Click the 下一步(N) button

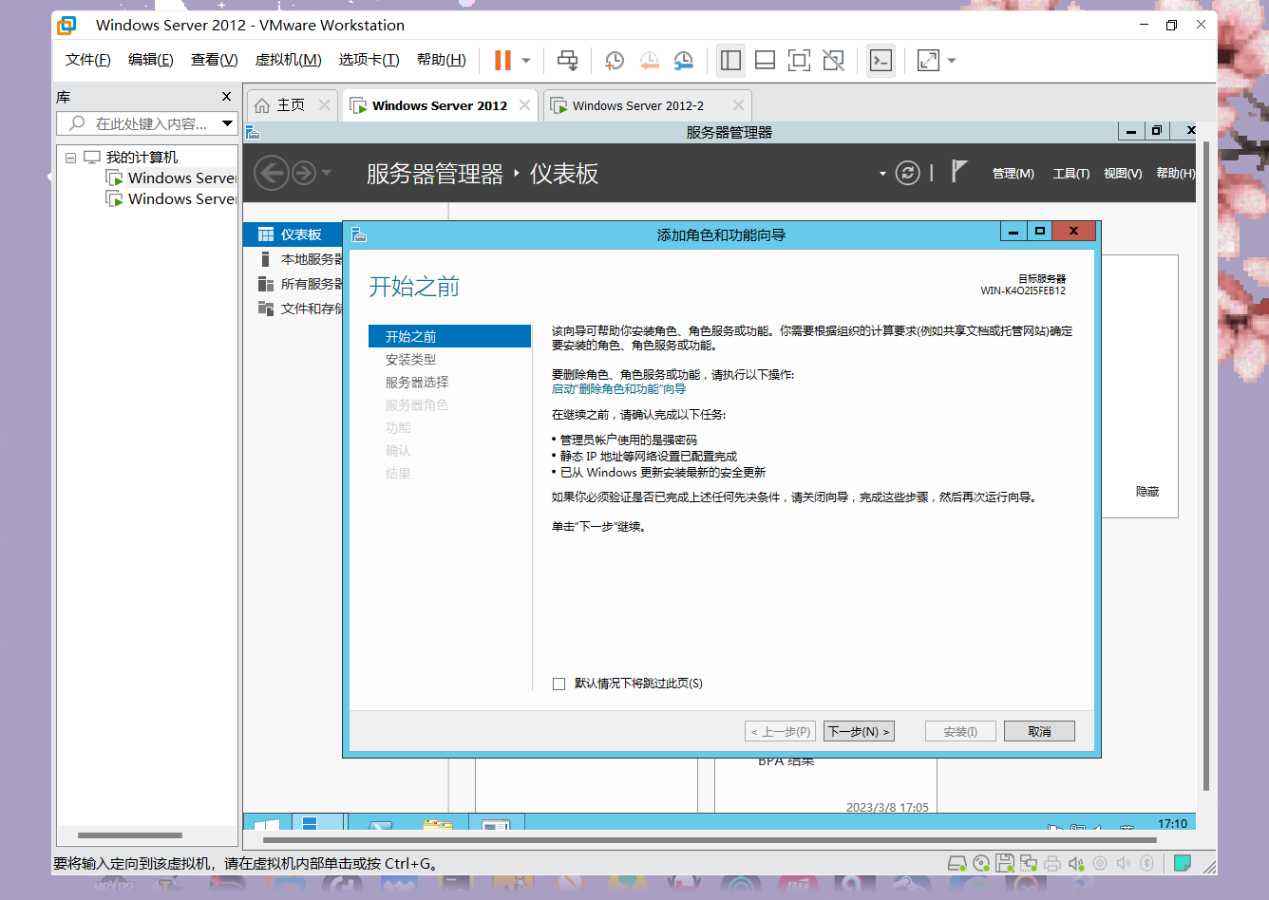(x=859, y=731)
